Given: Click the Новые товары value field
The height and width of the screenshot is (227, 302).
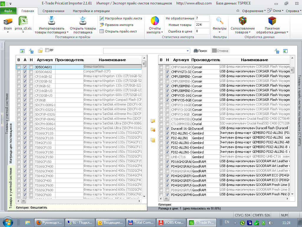Looking at the screenshot, I should coord(202,25).
